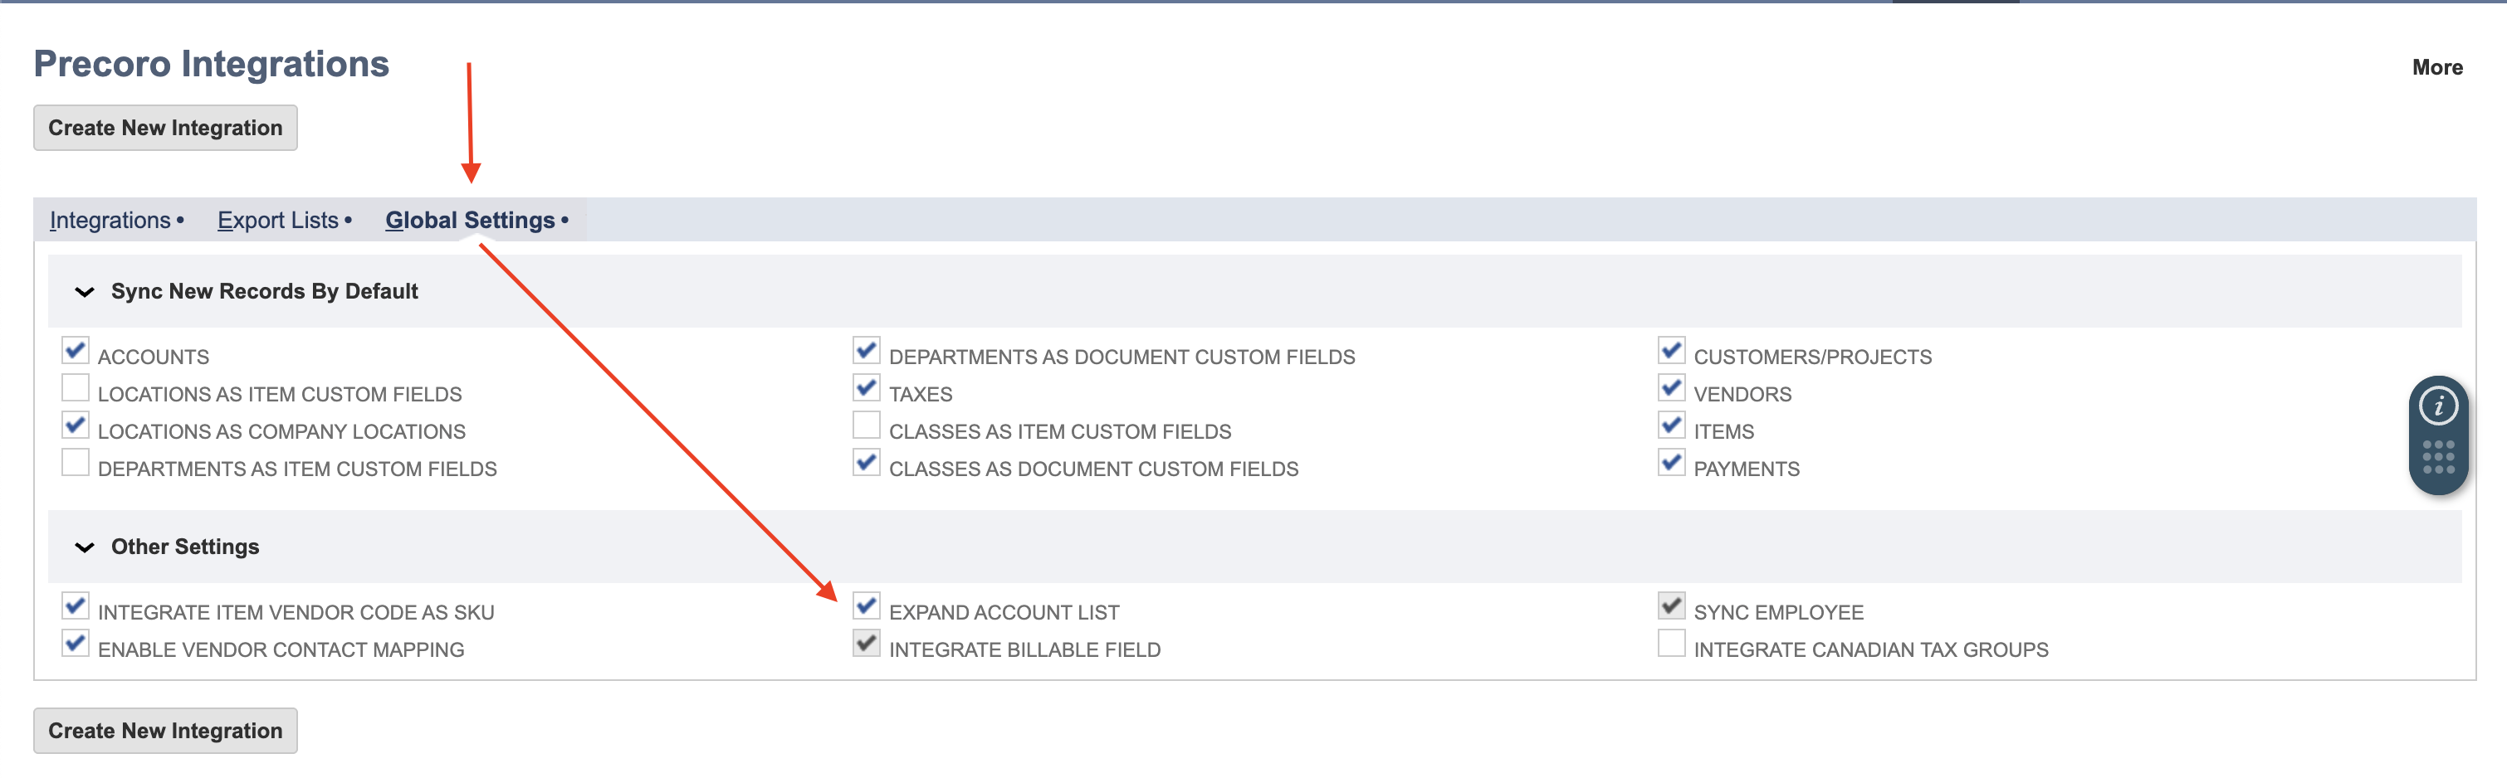2507x778 pixels.
Task: Enable Classes As Item Custom Fields
Action: coord(866,425)
